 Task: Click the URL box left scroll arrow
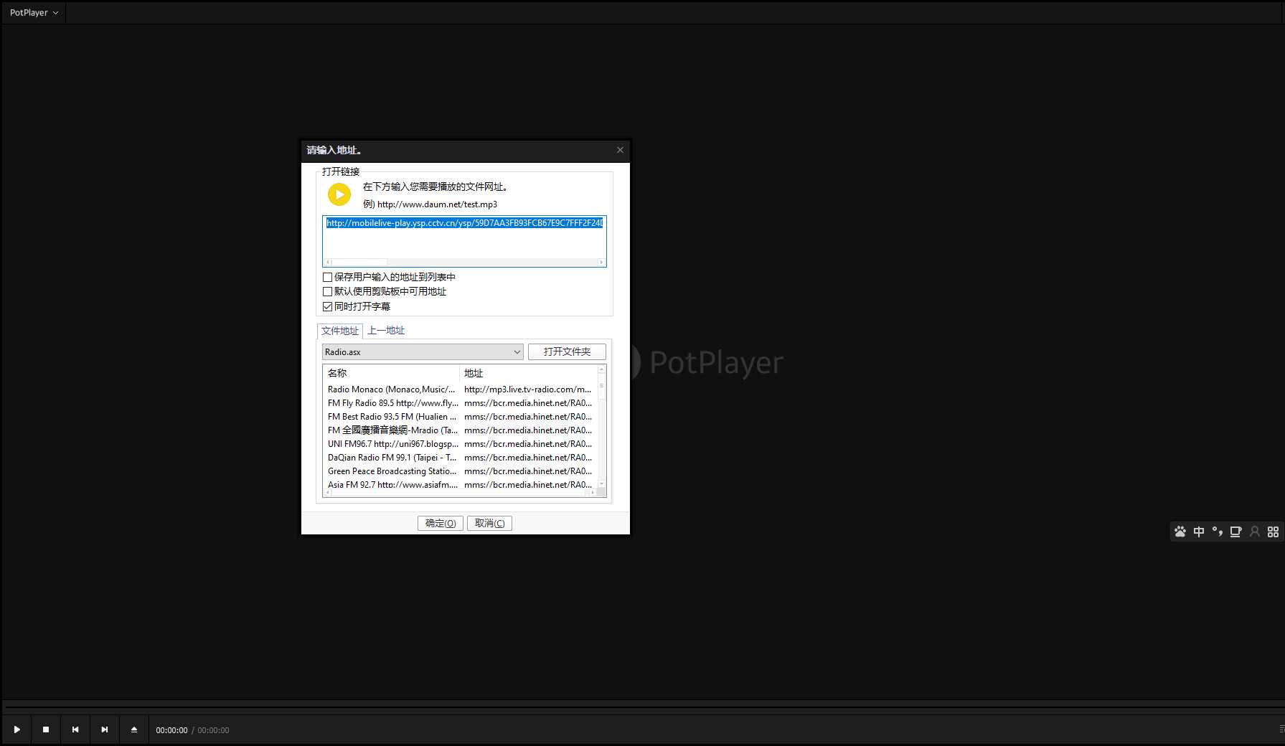[328, 263]
